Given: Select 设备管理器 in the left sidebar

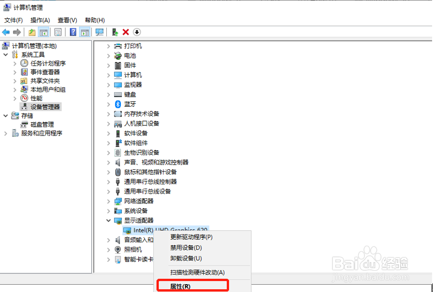Looking at the screenshot, I should (44, 107).
